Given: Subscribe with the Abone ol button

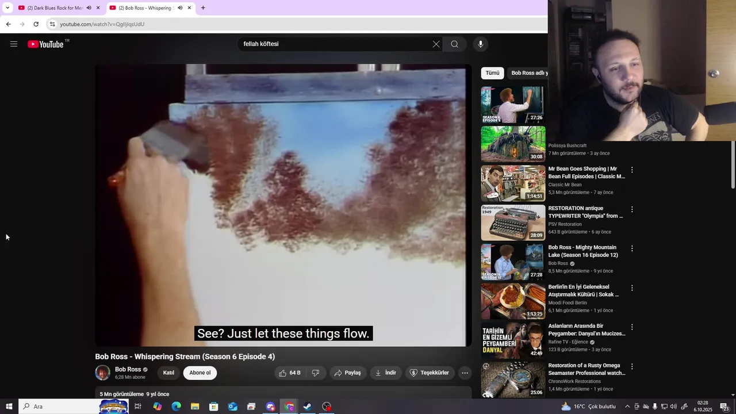Looking at the screenshot, I should (x=200, y=373).
